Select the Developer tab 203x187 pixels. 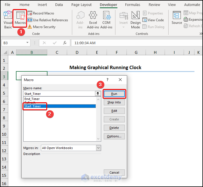pos(109,5)
